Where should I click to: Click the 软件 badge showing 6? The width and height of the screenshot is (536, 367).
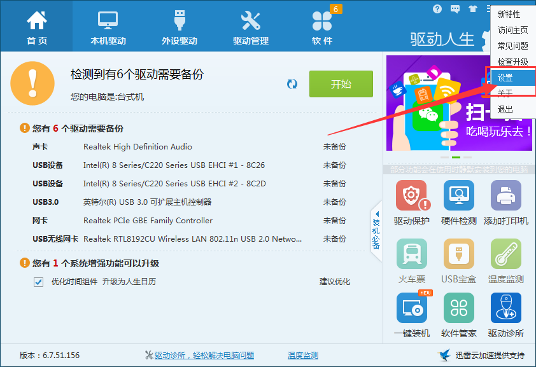335,9
